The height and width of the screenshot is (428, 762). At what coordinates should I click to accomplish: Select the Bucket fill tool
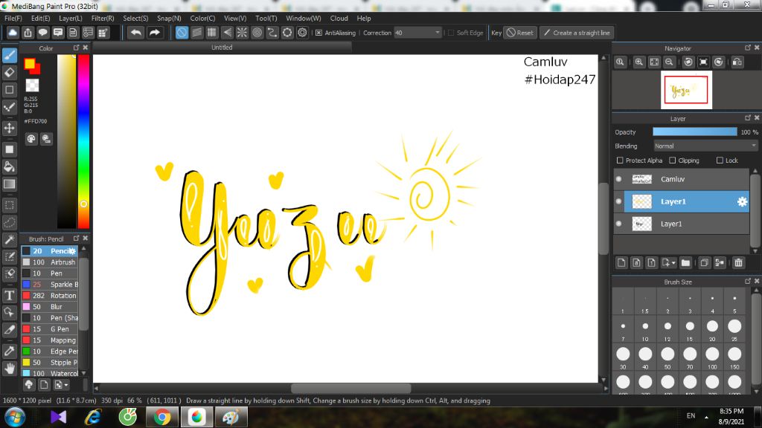(9, 167)
